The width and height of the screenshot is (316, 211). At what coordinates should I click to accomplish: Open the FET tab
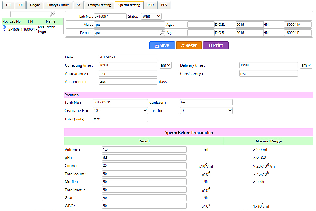pos(8,5)
